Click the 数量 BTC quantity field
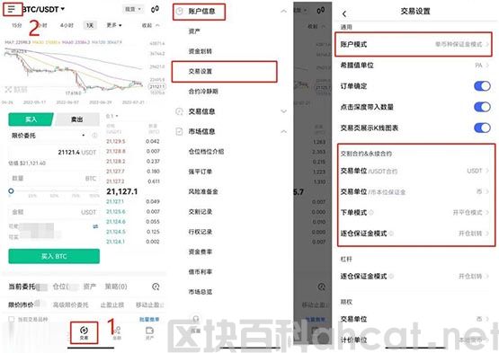Viewport: 499px width, 353px height. coord(53,179)
